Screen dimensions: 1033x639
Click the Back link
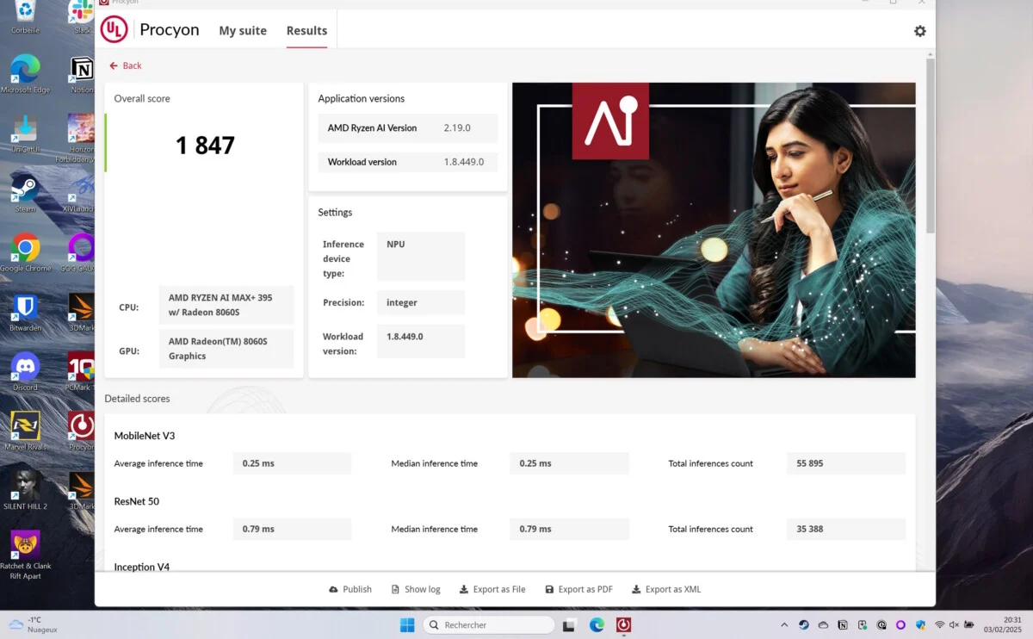125,65
